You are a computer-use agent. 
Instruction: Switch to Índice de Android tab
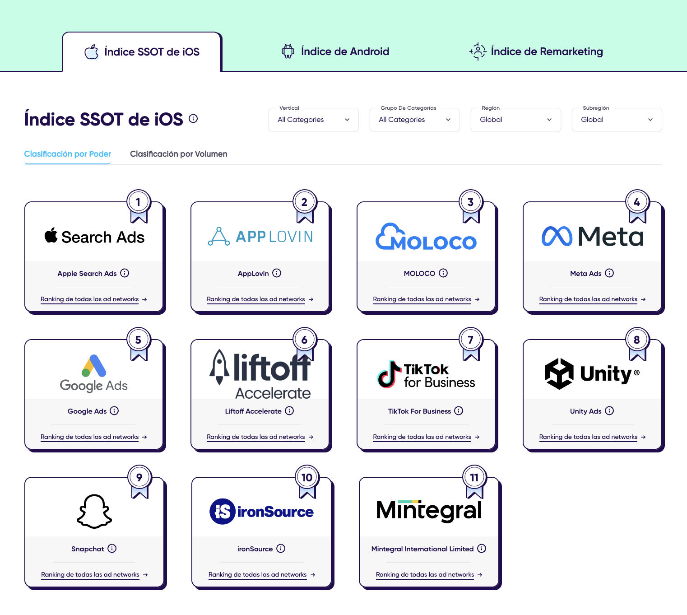pos(335,51)
